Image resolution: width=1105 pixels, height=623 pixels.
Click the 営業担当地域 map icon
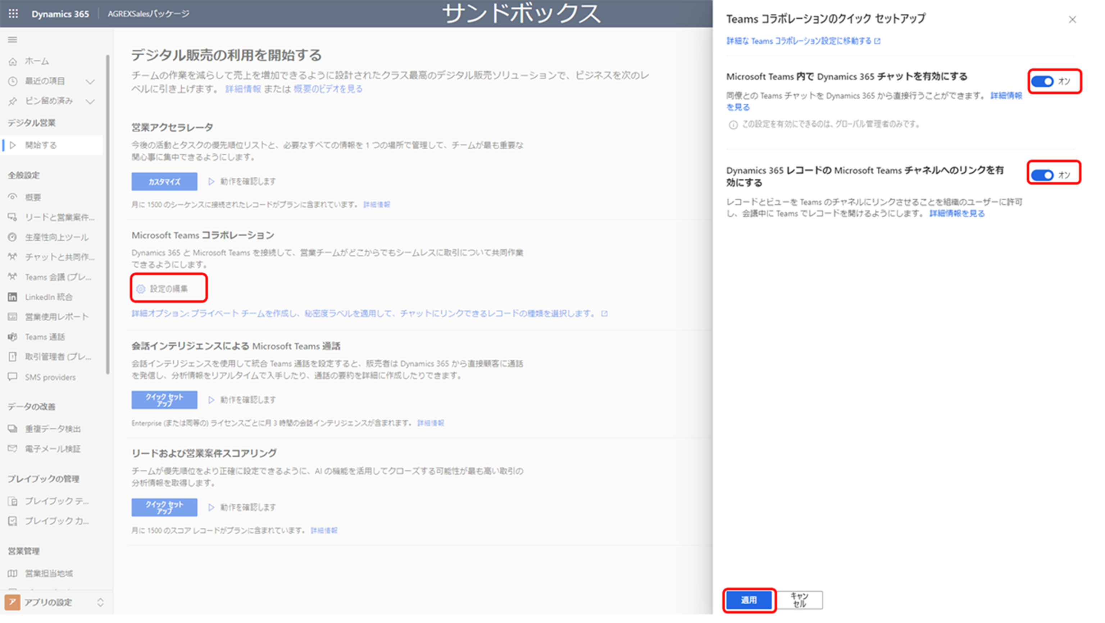(13, 574)
